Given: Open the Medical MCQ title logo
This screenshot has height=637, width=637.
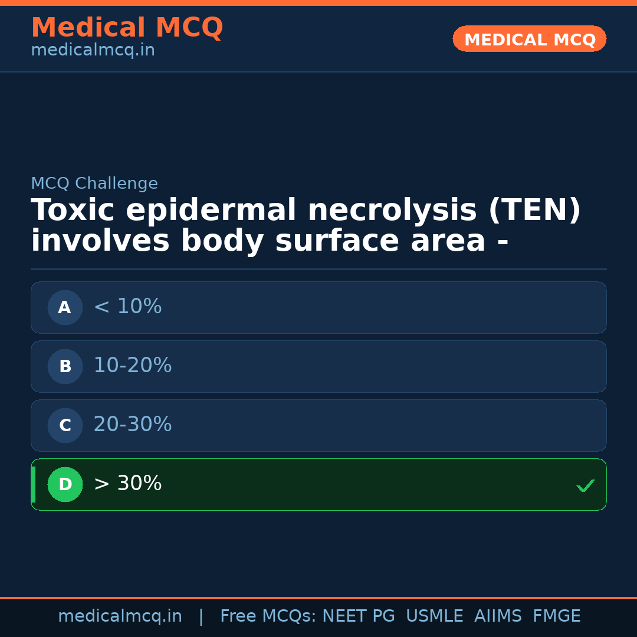Looking at the screenshot, I should (x=127, y=28).
